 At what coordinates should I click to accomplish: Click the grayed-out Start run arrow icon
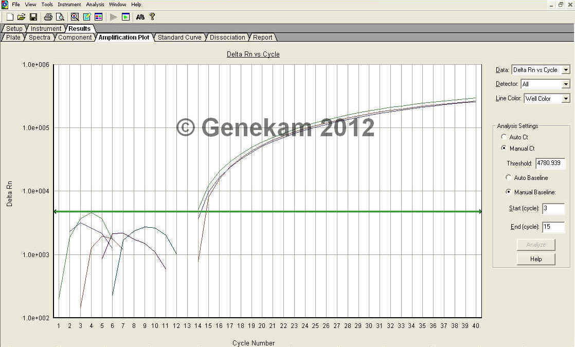click(114, 17)
